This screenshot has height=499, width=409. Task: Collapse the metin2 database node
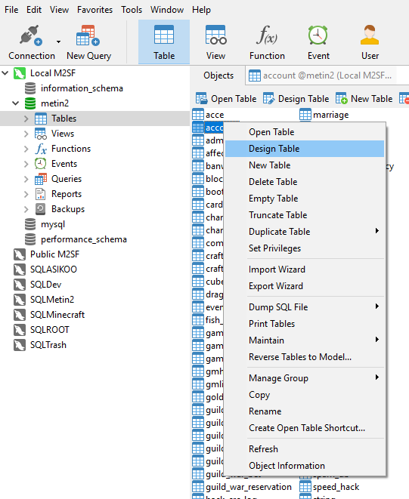click(x=15, y=103)
